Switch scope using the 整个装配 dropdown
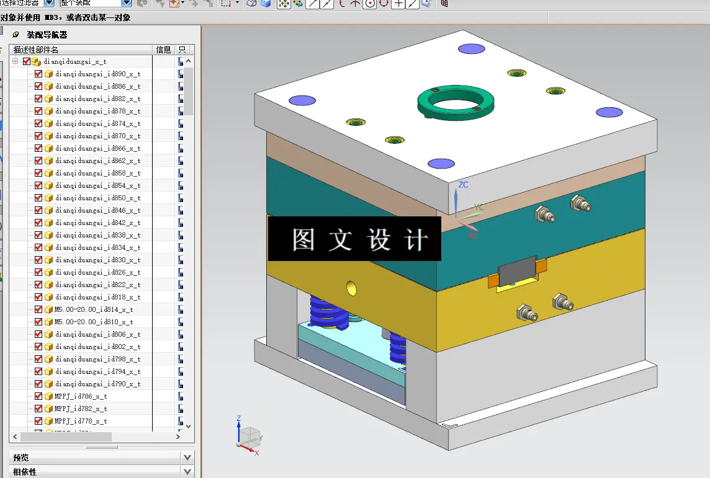The height and width of the screenshot is (478, 710). (x=126, y=3)
